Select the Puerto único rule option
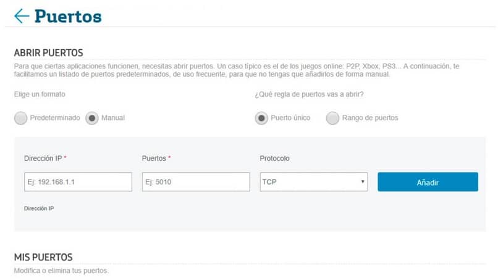The image size is (498, 280). click(262, 118)
